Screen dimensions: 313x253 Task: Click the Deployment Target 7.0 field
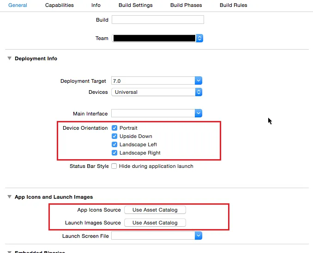pyautogui.click(x=153, y=81)
